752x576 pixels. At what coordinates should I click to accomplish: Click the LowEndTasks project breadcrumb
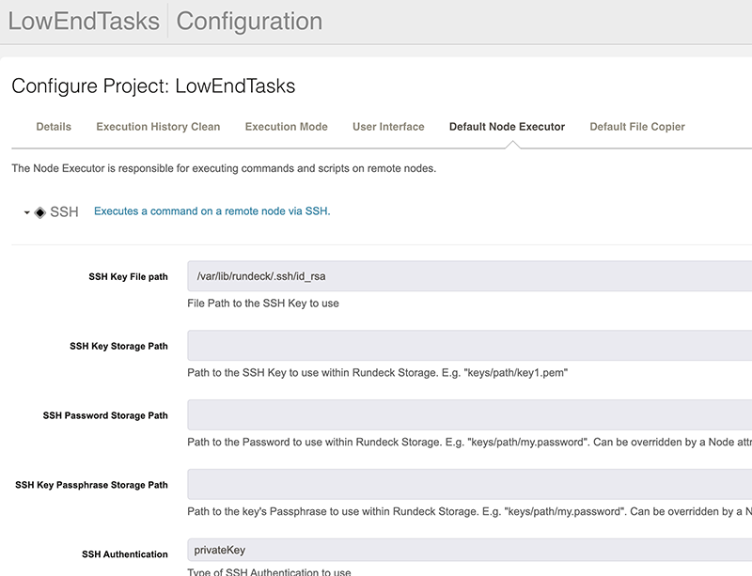(x=84, y=21)
